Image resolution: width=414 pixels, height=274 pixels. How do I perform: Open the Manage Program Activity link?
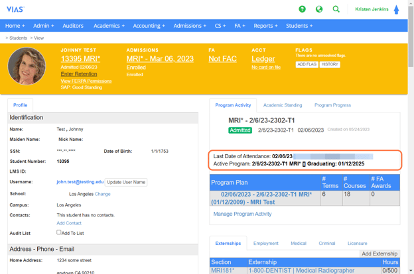242,214
